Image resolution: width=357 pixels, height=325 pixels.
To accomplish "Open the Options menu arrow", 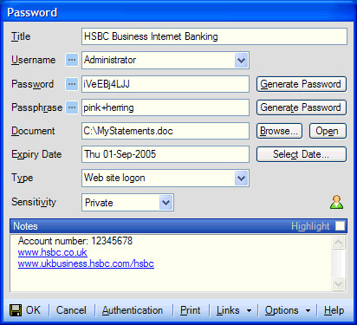I will coord(308,311).
